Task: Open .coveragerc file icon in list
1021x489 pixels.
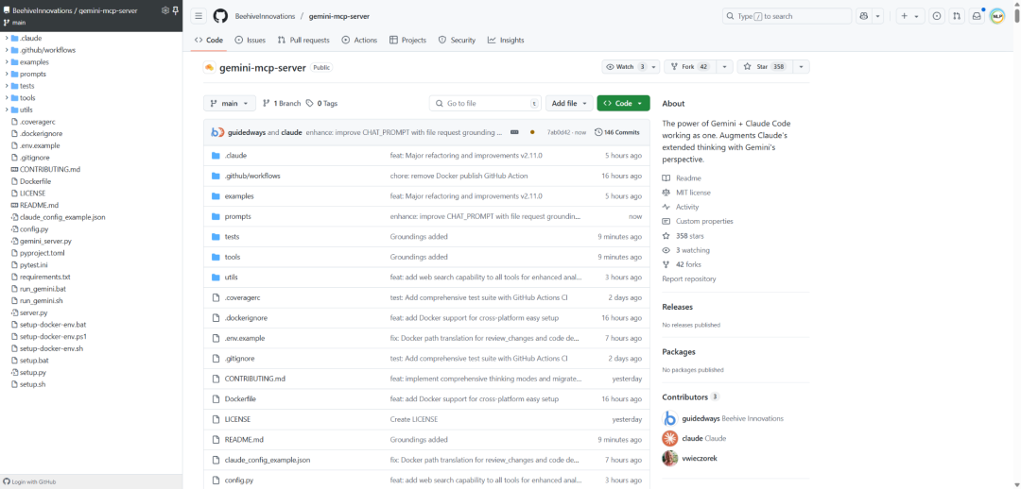Action: pos(216,297)
